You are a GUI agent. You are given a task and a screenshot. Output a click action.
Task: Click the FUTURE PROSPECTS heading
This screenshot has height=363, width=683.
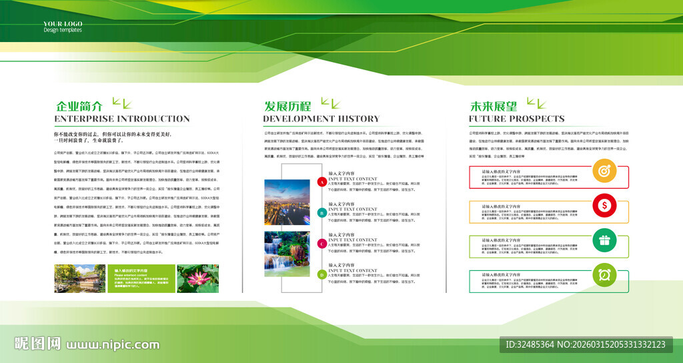(517, 119)
